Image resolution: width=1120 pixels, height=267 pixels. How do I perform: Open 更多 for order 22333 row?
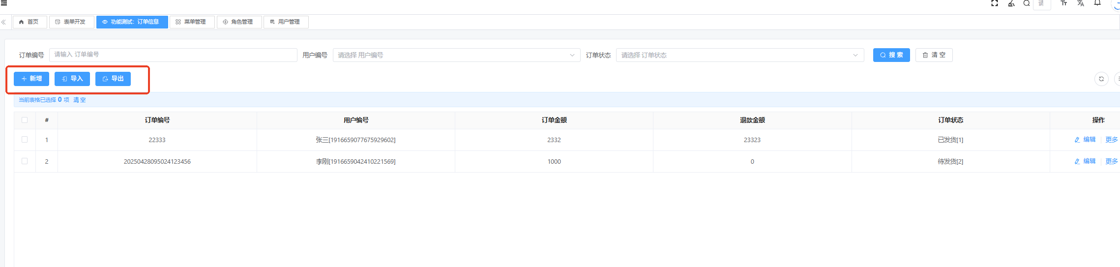click(x=1112, y=140)
